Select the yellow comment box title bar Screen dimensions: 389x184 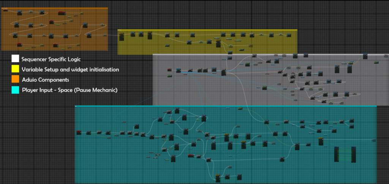[x=207, y=30]
